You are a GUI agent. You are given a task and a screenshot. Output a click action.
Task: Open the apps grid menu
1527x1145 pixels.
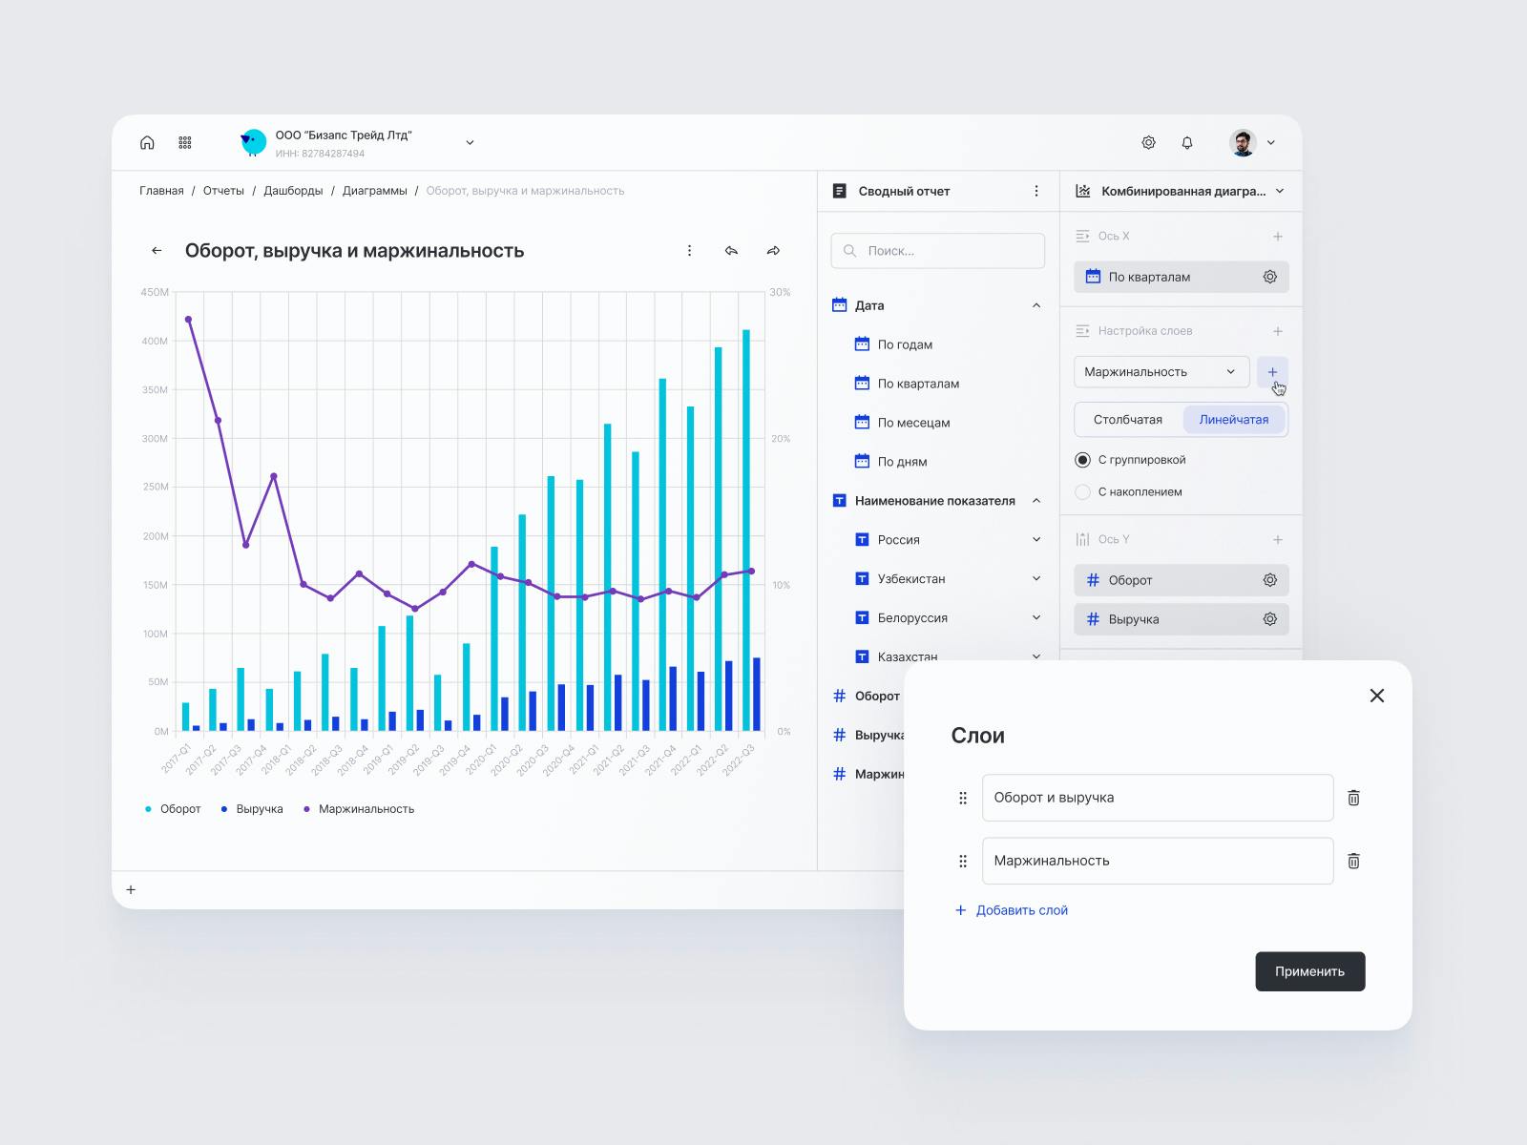pyautogui.click(x=185, y=142)
